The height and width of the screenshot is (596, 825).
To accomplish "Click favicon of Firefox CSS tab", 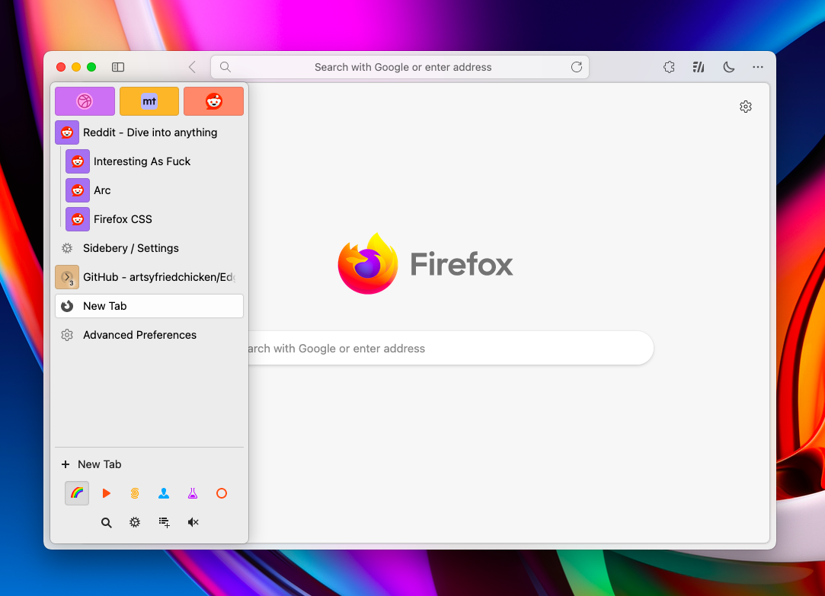I will click(78, 219).
